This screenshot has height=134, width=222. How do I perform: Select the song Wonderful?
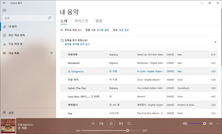coord(139,63)
